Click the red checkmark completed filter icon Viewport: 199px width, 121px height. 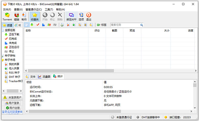(38, 25)
